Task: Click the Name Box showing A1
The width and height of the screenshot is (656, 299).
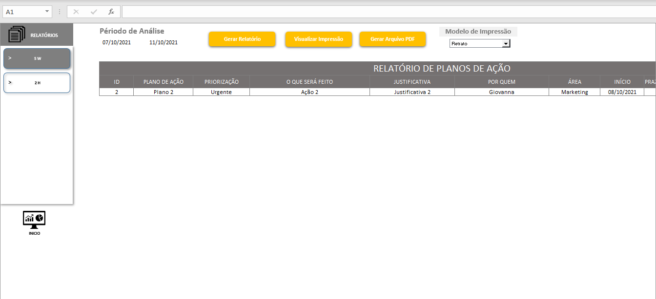Action: (x=22, y=12)
